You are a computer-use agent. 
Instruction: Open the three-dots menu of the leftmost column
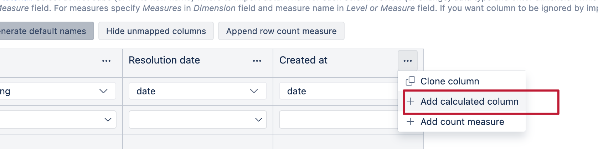tap(106, 61)
